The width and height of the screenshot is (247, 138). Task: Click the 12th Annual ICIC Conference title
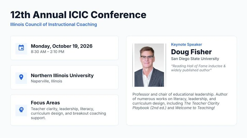(78, 15)
